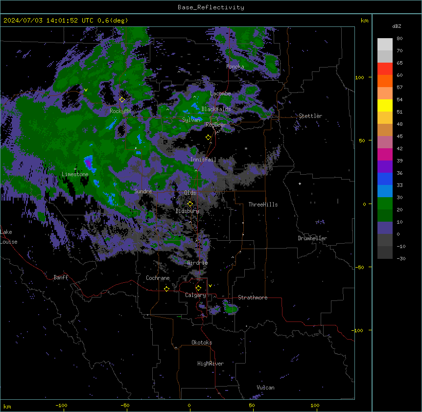Click the Okotoks town label

point(202,343)
